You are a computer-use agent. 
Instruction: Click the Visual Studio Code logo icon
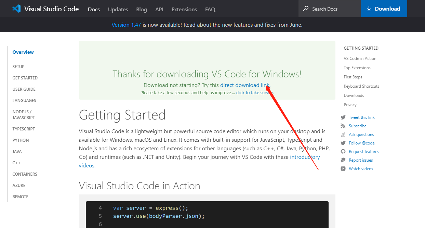[x=16, y=9]
